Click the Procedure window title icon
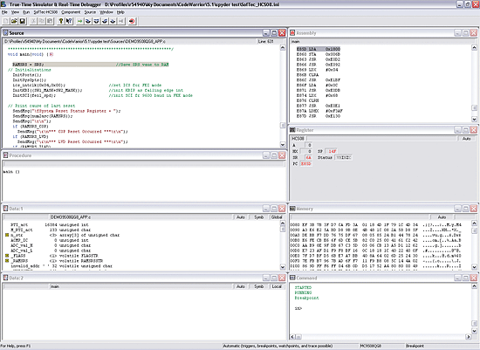480x350 pixels. coord(5,155)
